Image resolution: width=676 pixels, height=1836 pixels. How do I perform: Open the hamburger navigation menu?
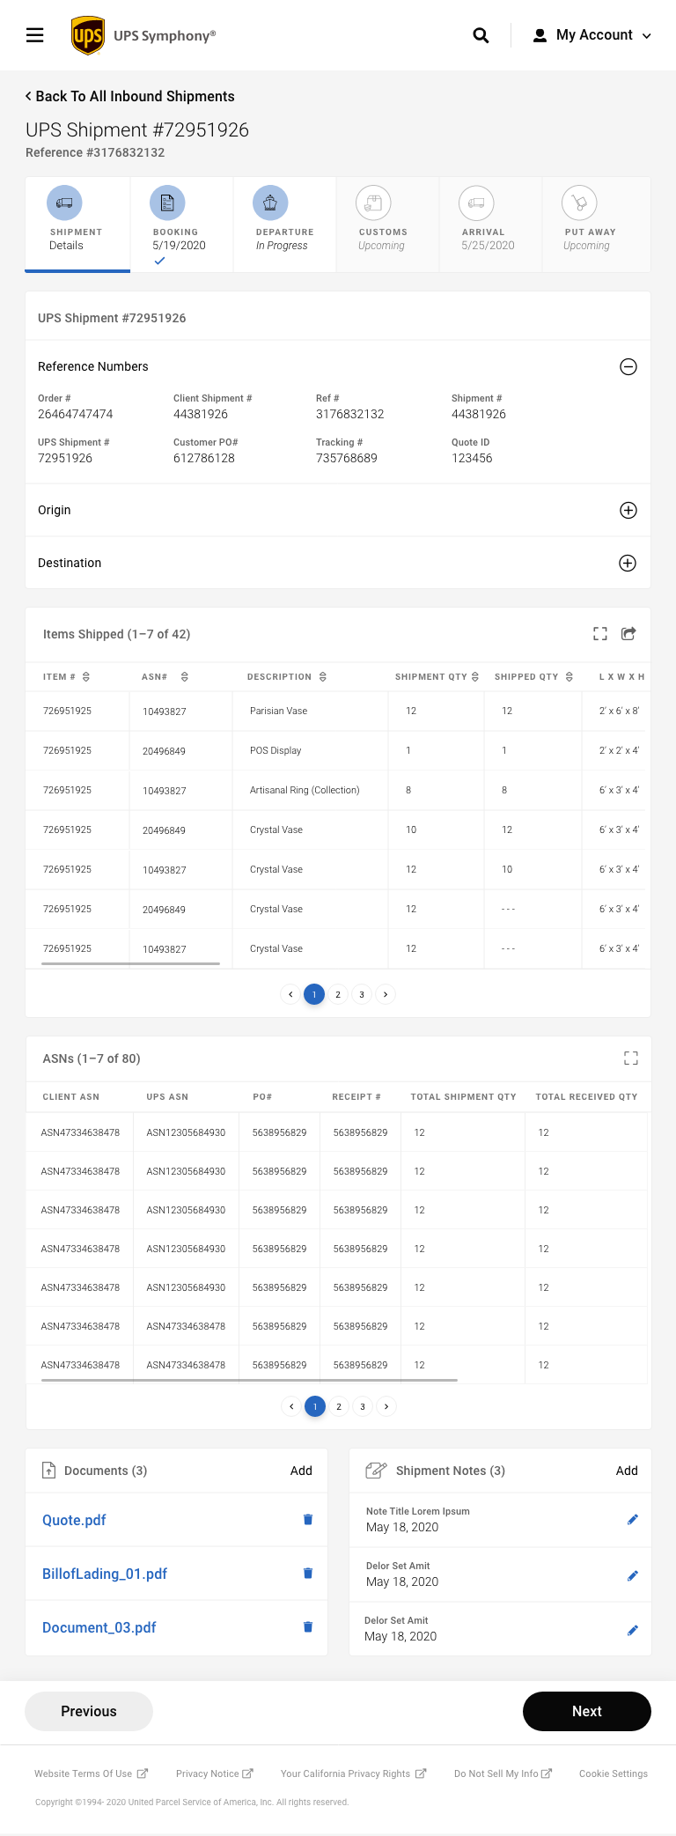[35, 35]
